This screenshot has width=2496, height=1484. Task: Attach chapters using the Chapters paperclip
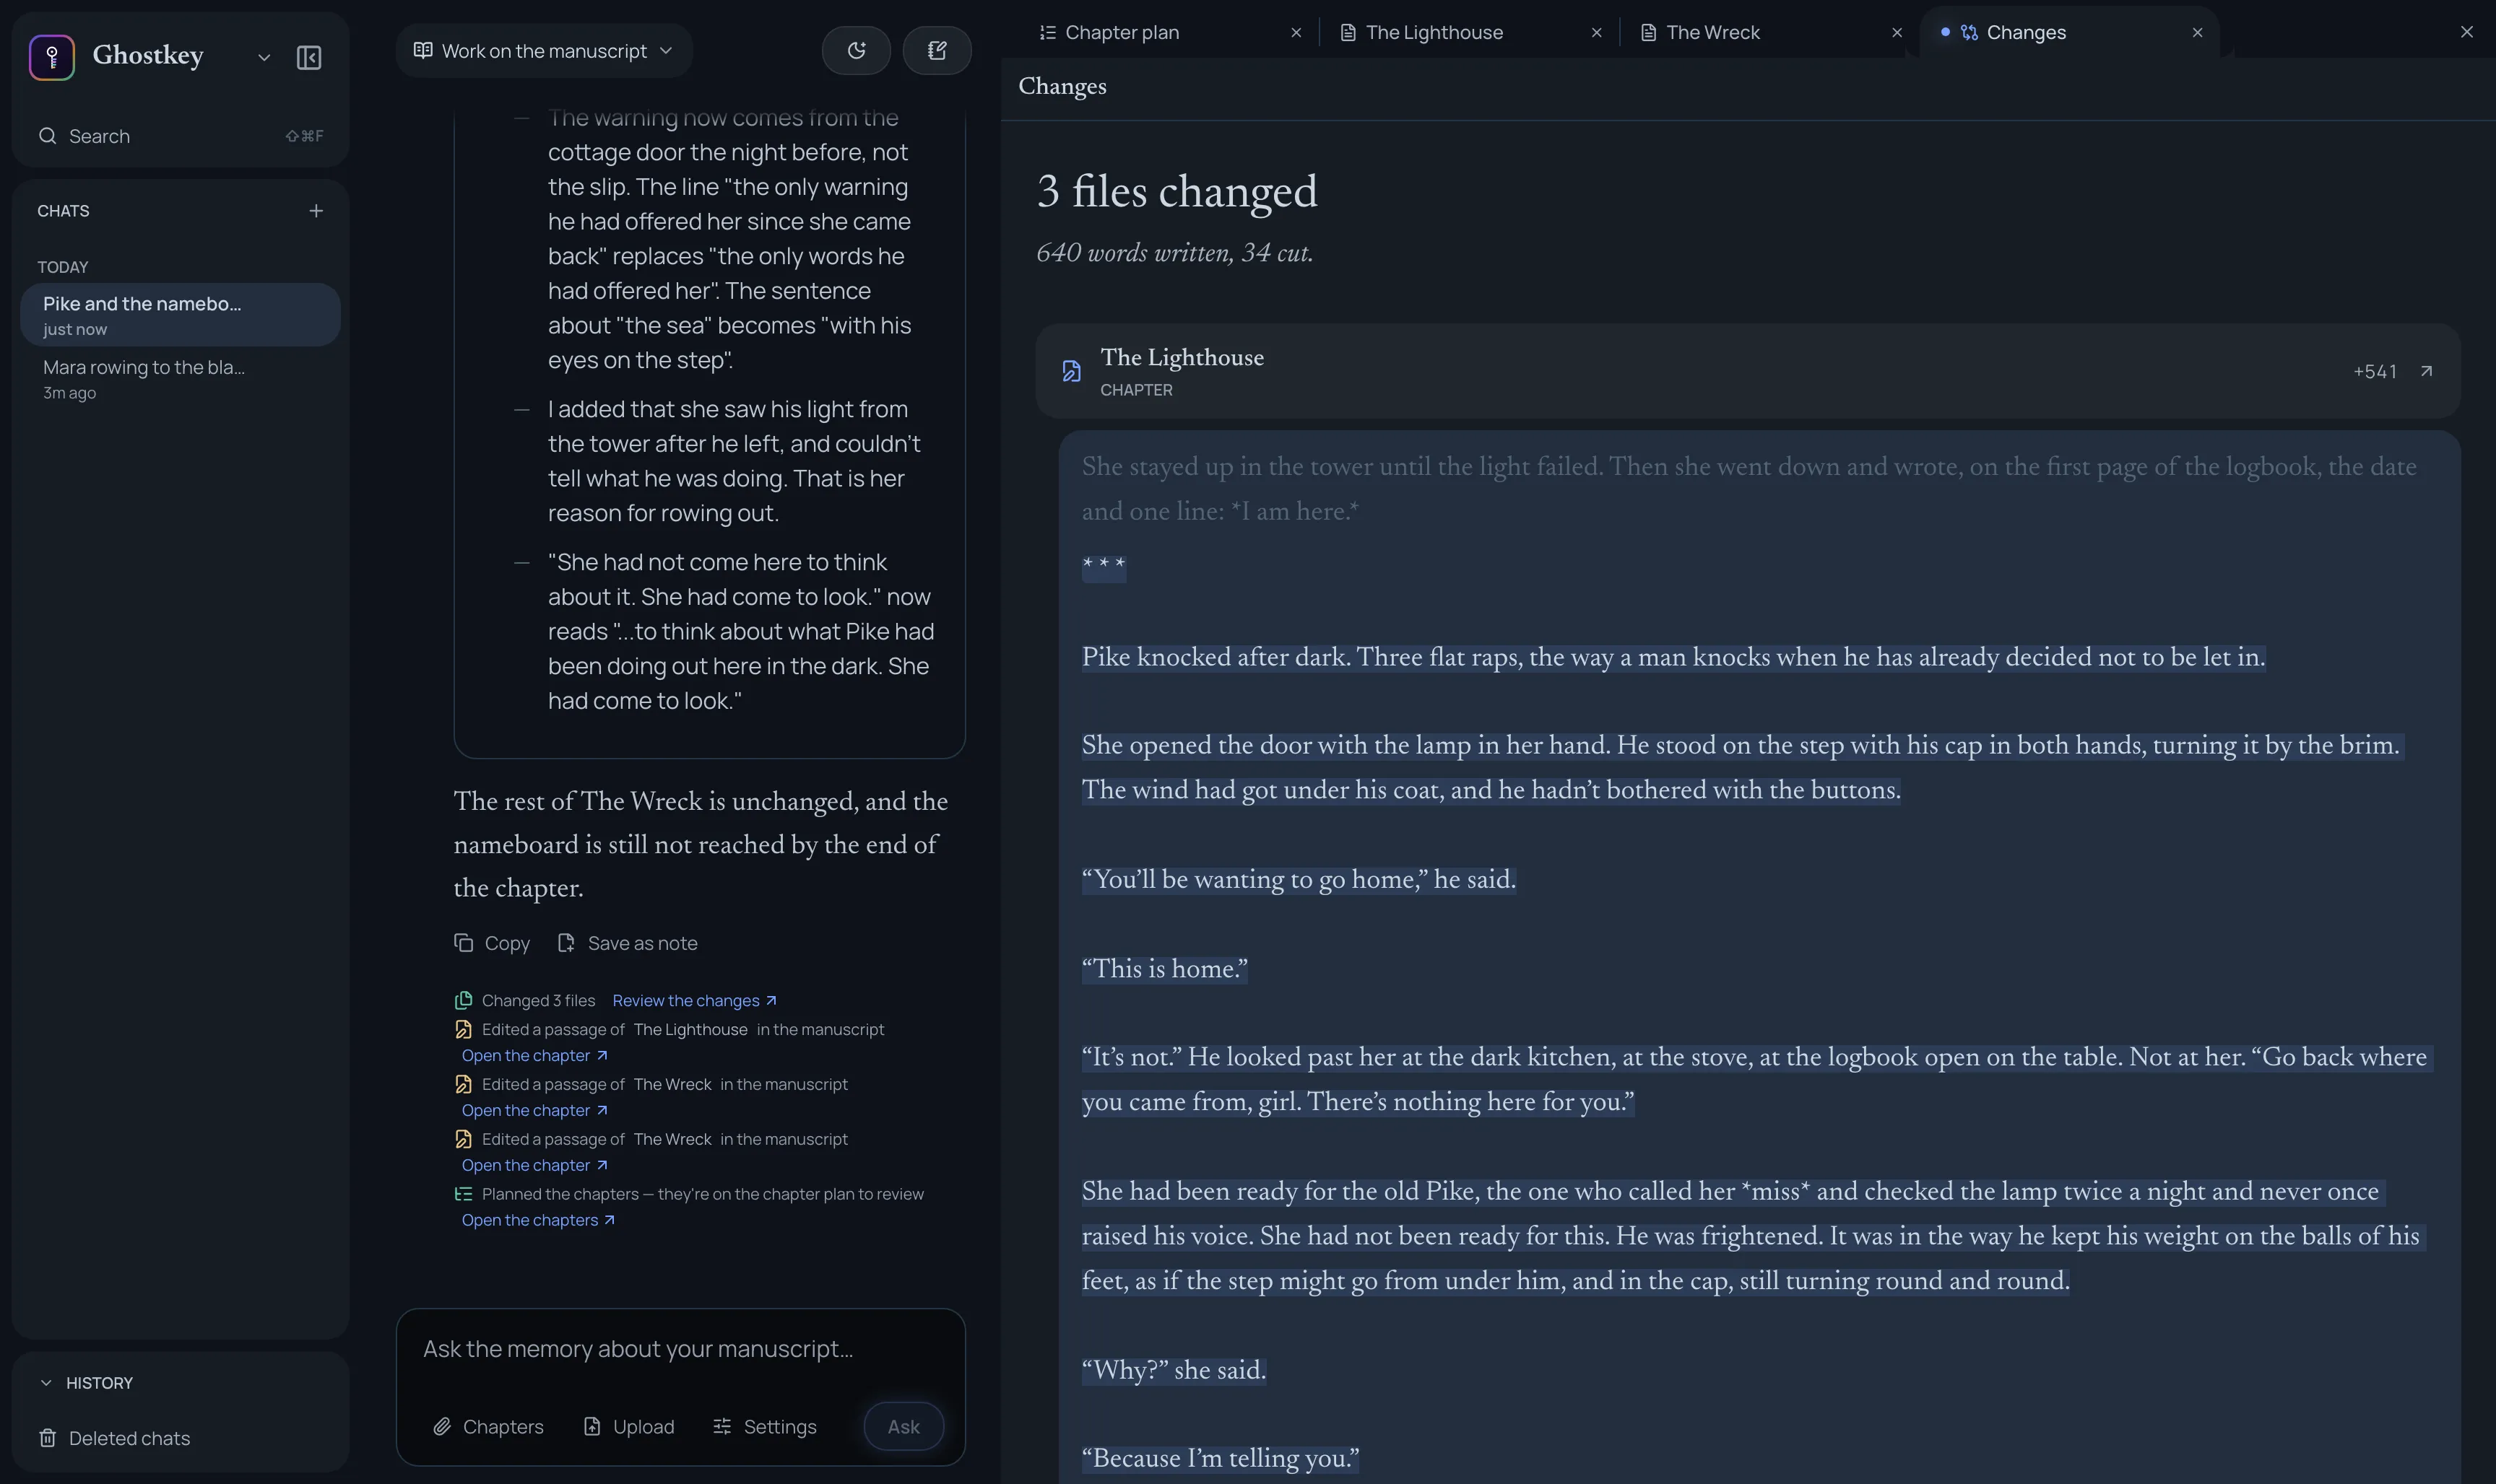point(488,1427)
